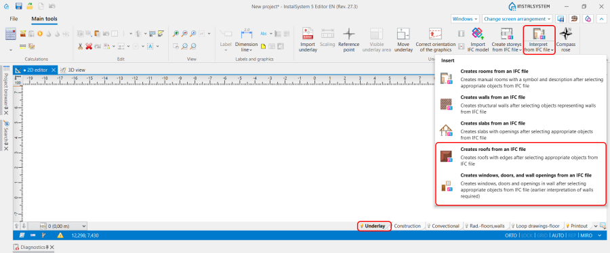
Task: Choose Creates rooms from an IFC file
Action: tap(520, 78)
